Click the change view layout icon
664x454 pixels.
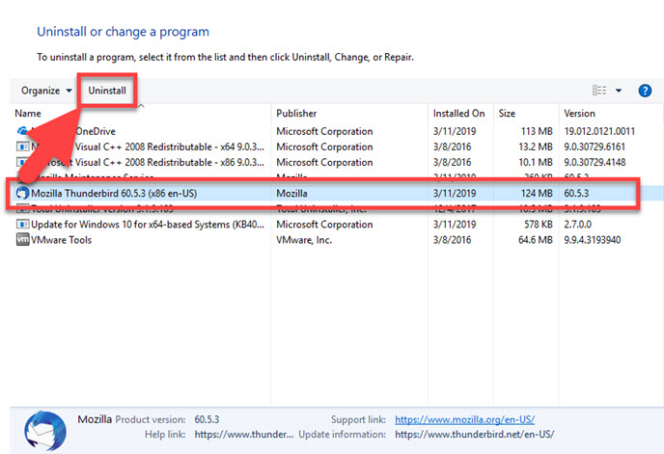598,91
